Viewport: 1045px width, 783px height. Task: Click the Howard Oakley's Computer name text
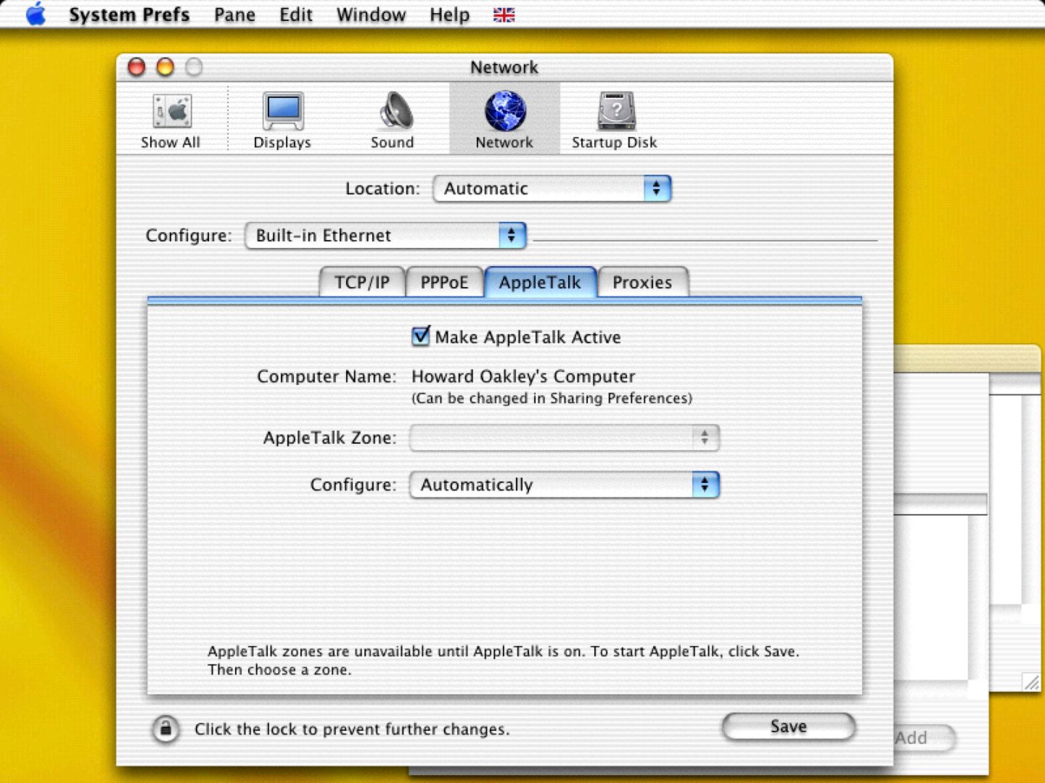523,376
